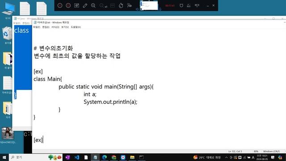Click the alarm clock timer icon
Screen dimensions: 286x161
181,5
